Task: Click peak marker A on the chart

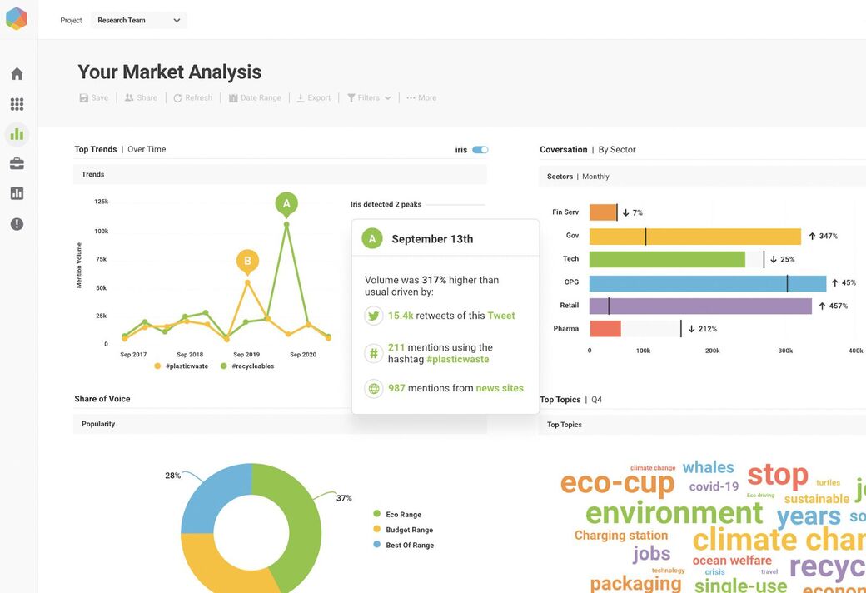Action: tap(286, 205)
